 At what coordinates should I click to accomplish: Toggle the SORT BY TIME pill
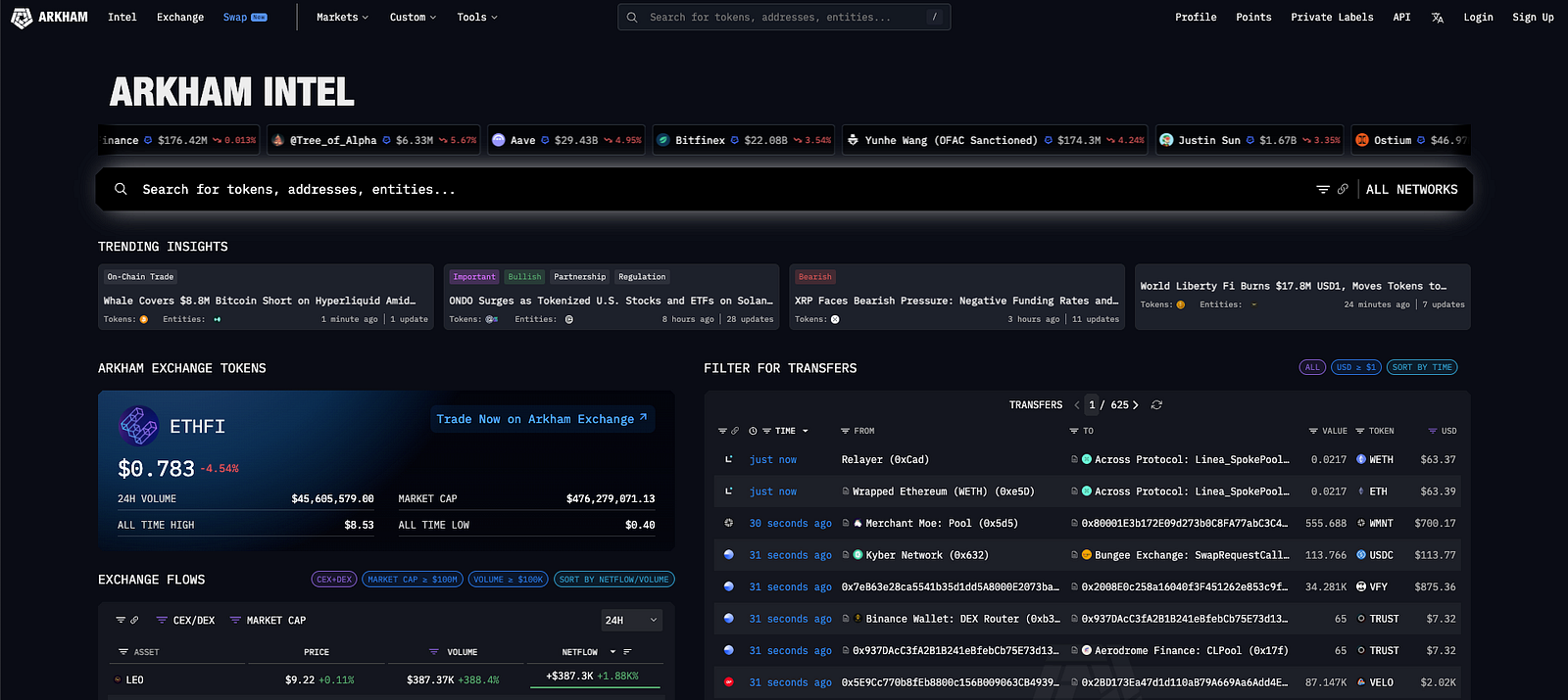tap(1422, 367)
